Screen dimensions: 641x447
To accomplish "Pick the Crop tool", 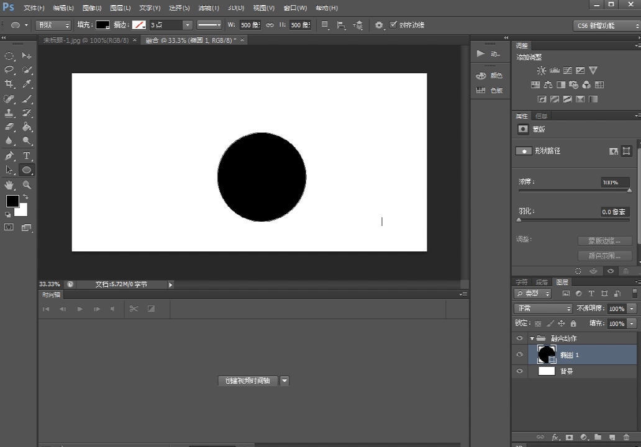I will [9, 84].
